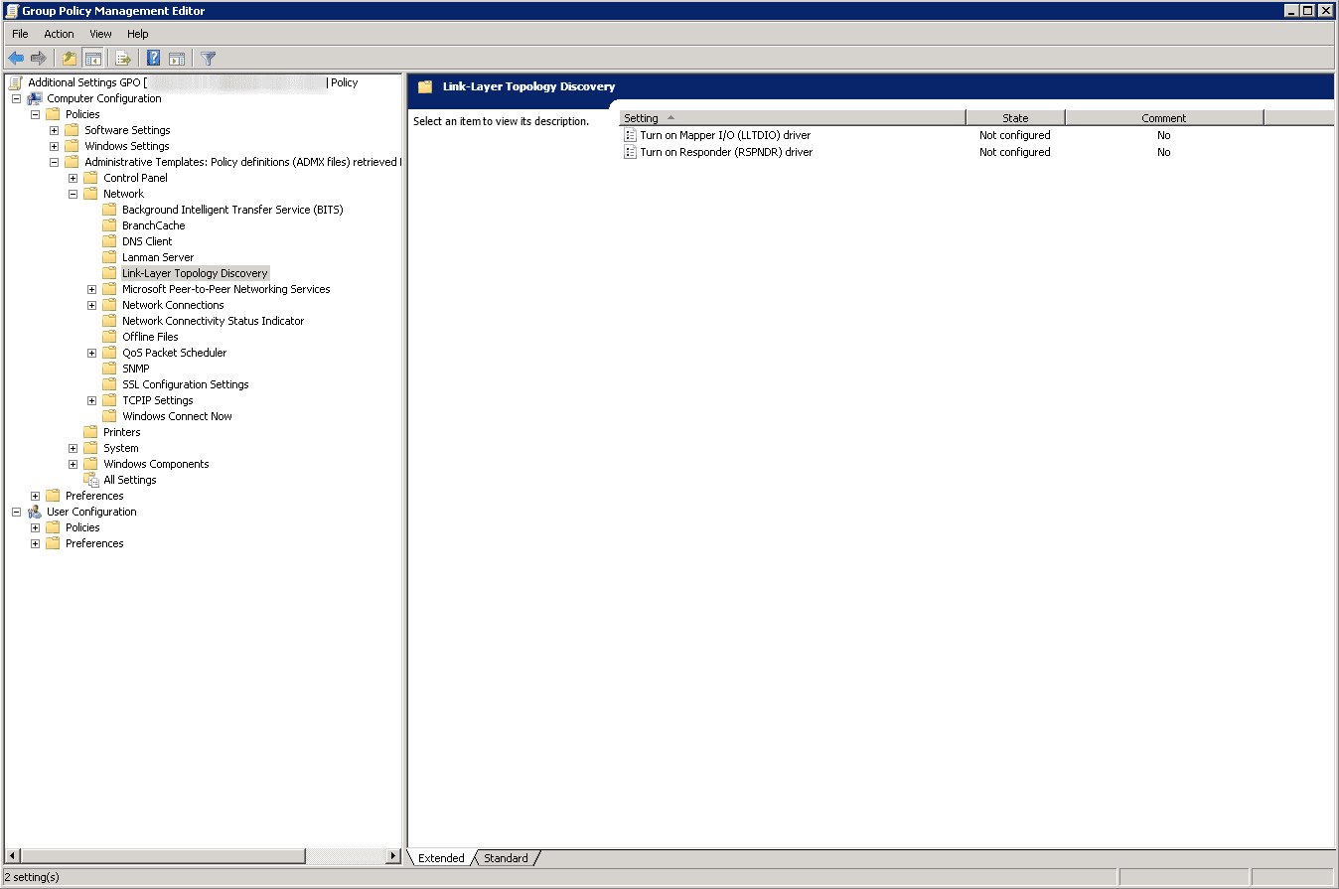Viewport: 1339px width, 889px height.
Task: Open the Help menu
Action: pos(137,34)
